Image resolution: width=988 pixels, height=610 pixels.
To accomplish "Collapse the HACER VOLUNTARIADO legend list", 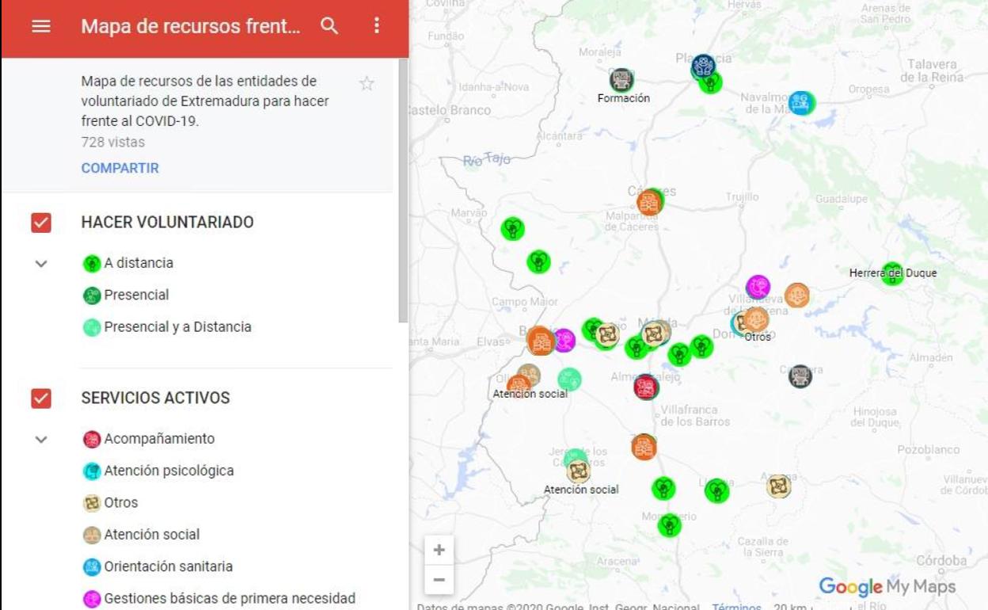I will (41, 264).
